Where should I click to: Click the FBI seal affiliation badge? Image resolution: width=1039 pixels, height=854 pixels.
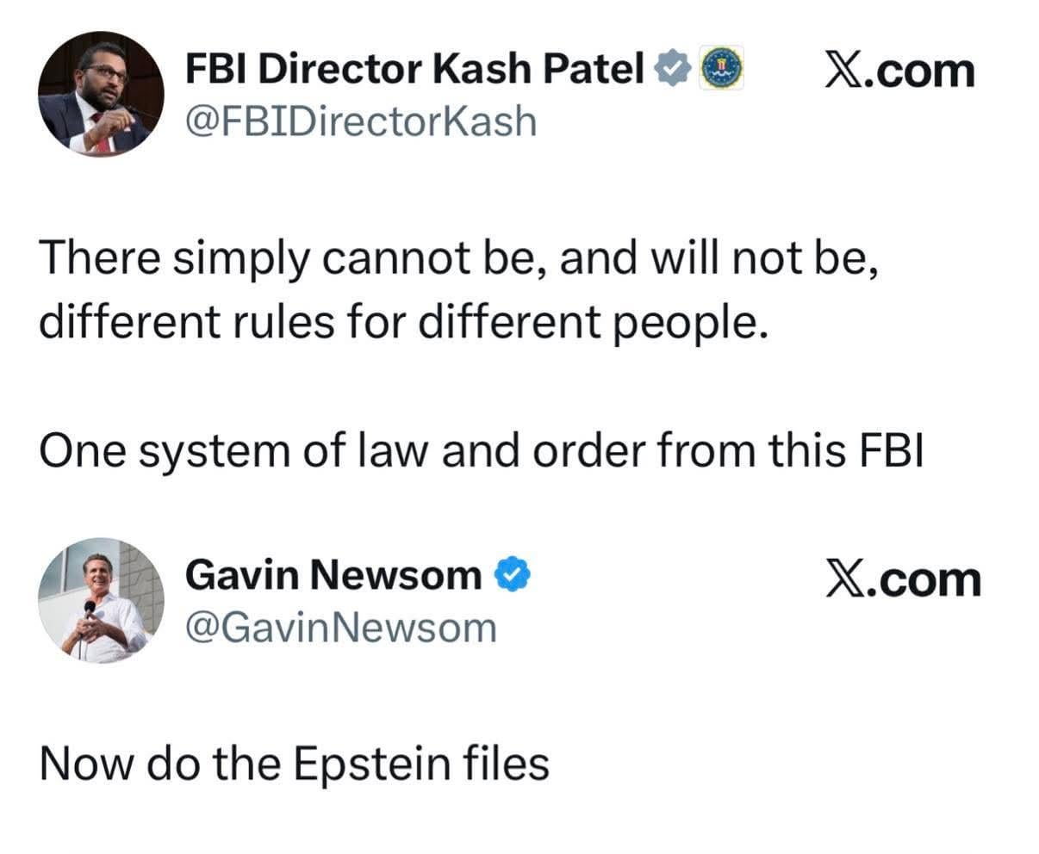pyautogui.click(x=722, y=69)
